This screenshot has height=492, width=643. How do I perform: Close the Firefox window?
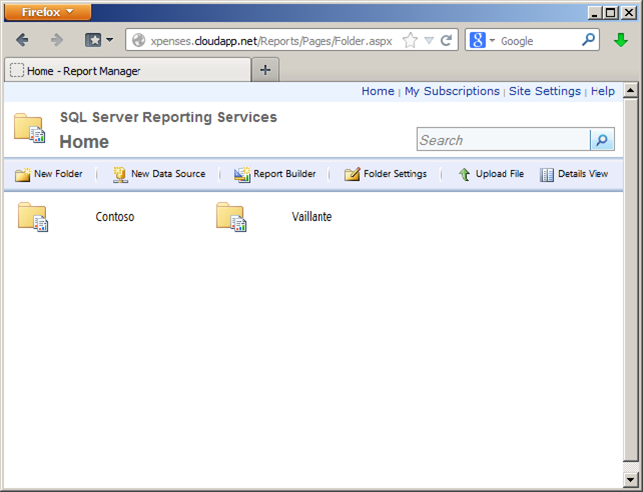tap(628, 12)
